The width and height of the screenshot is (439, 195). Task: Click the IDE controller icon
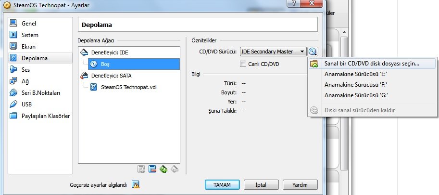(x=84, y=52)
